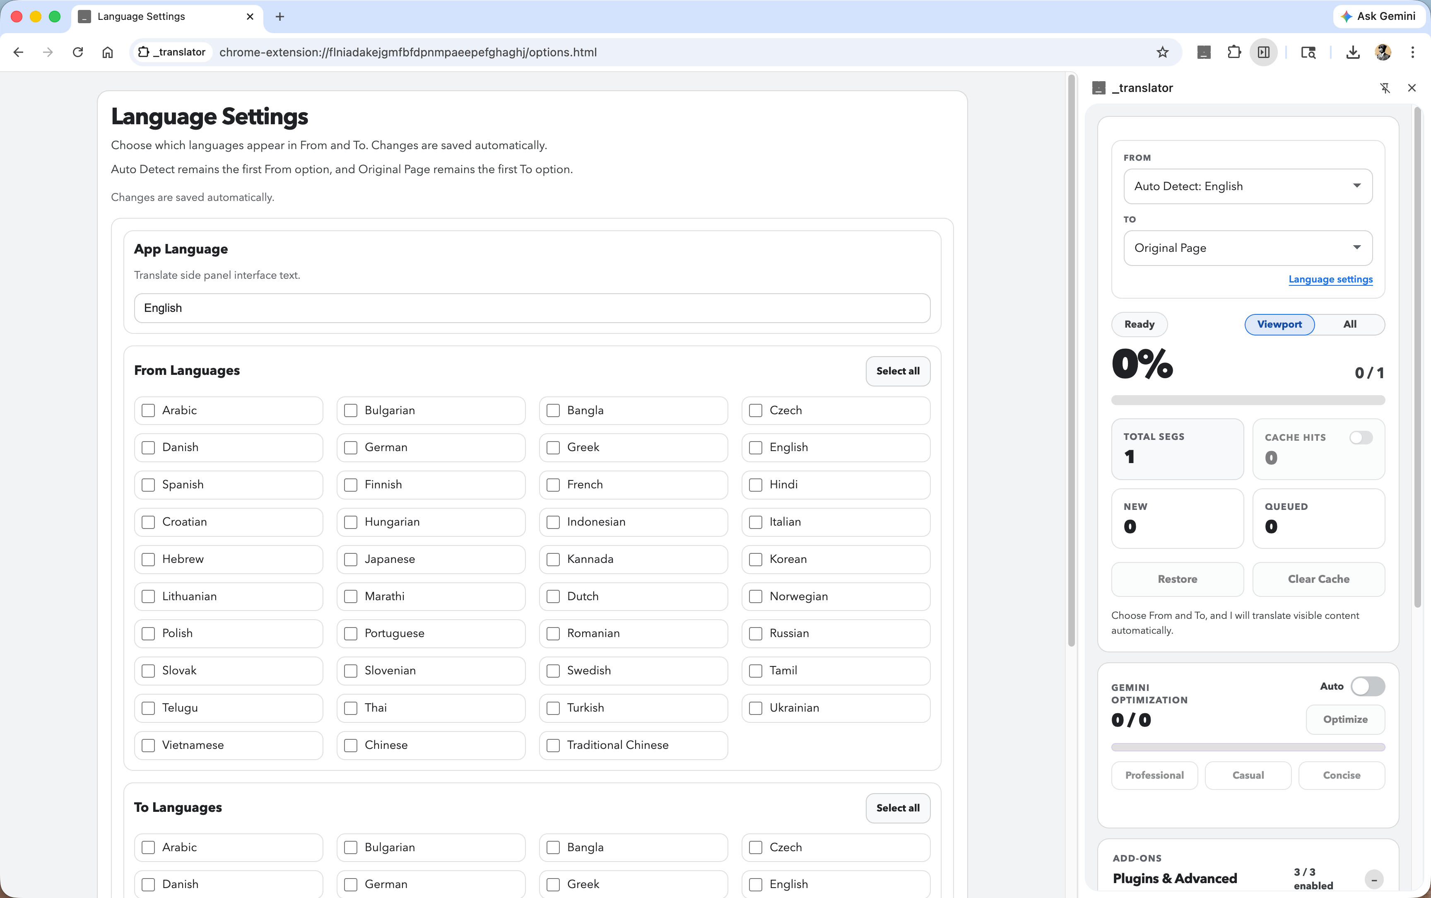
Task: Check Bangla in To Languages
Action: tap(553, 847)
